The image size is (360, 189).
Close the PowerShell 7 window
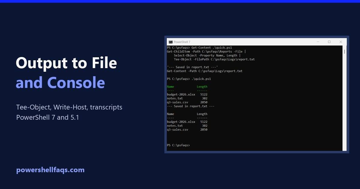341,42
